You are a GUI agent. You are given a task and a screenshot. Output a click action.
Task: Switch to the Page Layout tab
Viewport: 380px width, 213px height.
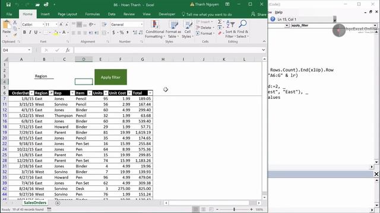click(x=67, y=14)
